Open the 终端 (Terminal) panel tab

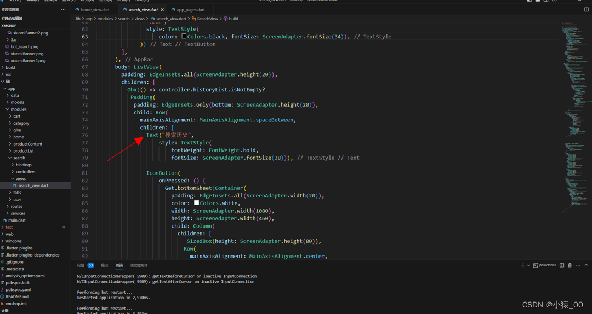pos(119,265)
